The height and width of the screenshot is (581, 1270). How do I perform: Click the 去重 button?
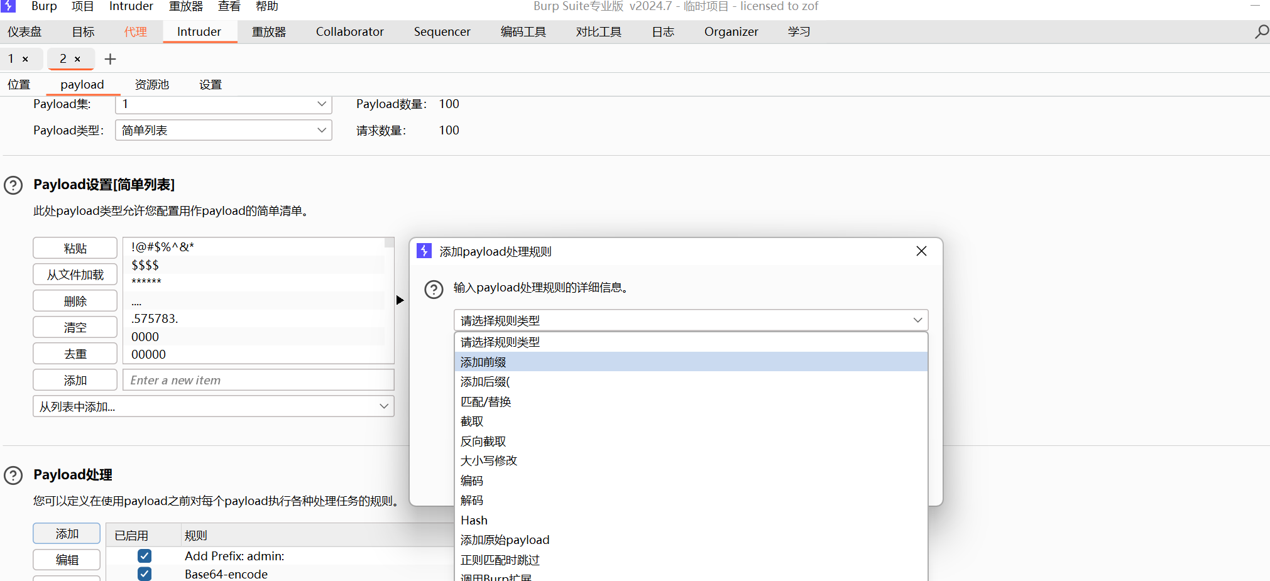pos(75,354)
